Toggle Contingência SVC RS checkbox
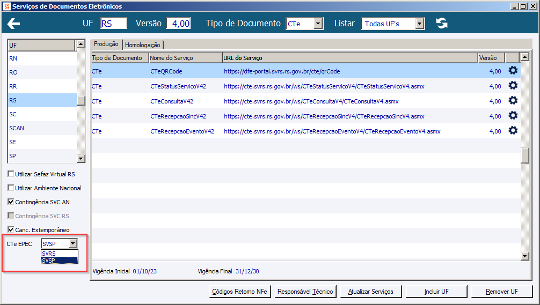 tap(11, 215)
